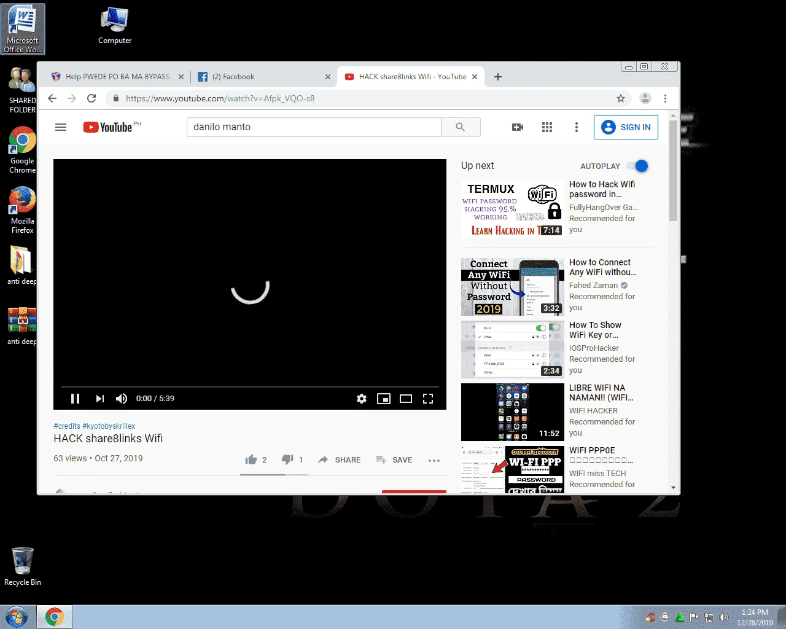Select the Mozilla Firefox desktop shortcut
This screenshot has width=786, height=629.
23,210
